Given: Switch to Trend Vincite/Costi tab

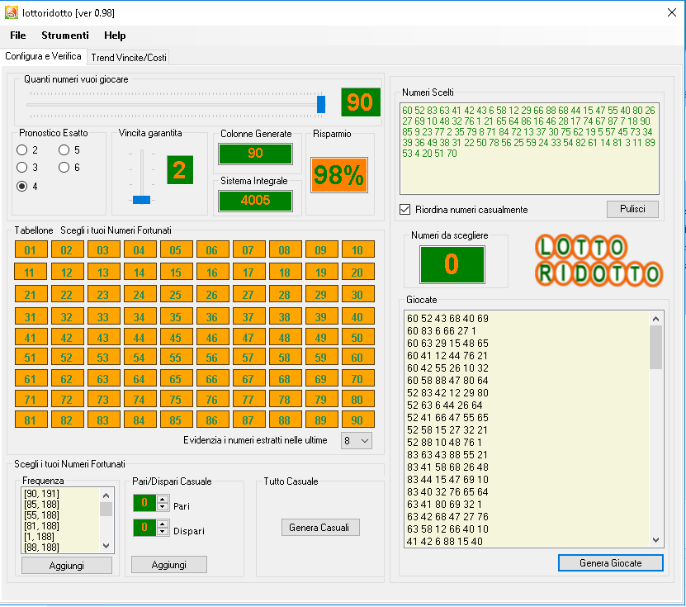Looking at the screenshot, I should 129,58.
